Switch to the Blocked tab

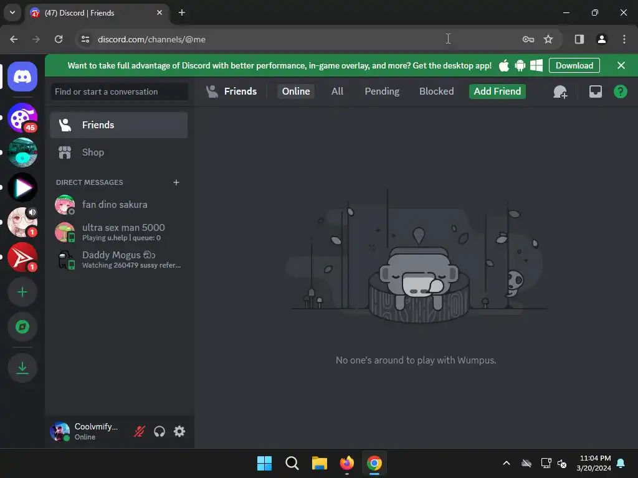tap(436, 91)
